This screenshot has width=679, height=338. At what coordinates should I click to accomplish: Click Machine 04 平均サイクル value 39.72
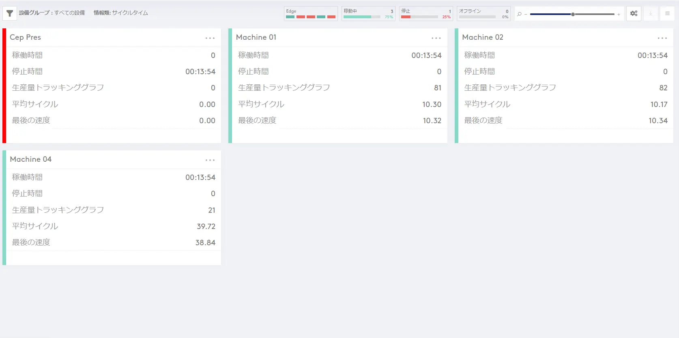coord(206,227)
